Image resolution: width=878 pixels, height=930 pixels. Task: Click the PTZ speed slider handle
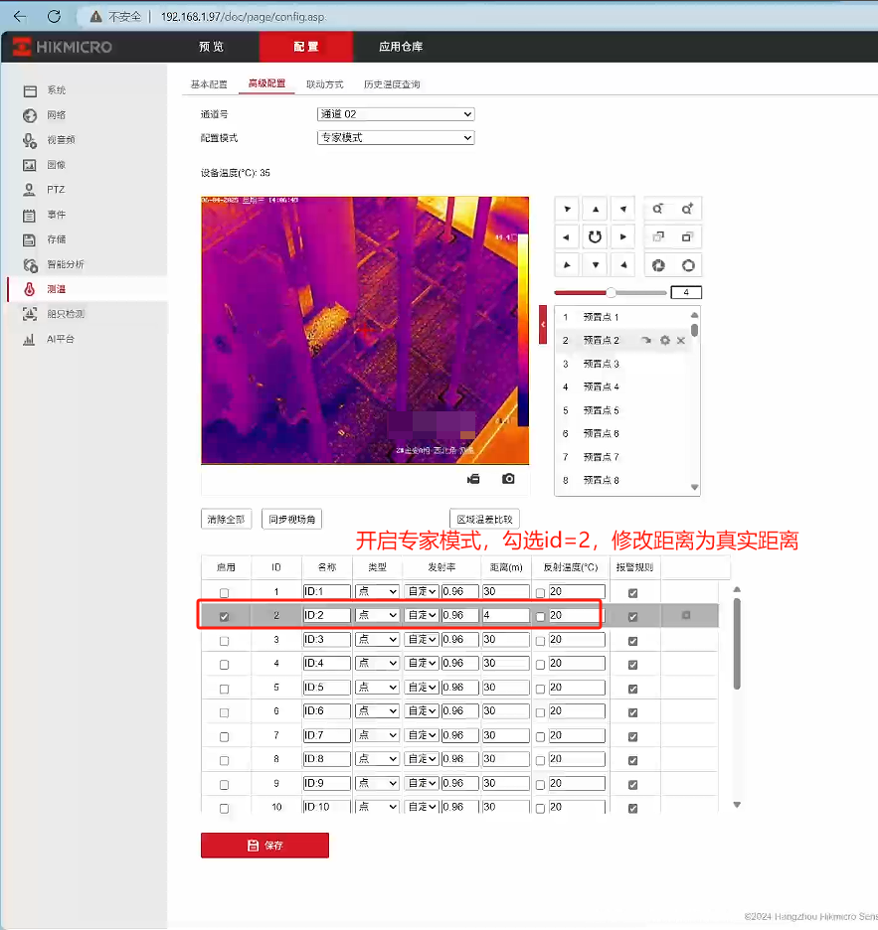click(611, 292)
